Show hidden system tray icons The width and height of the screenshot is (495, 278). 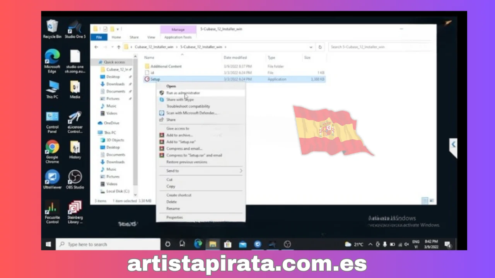[370, 244]
